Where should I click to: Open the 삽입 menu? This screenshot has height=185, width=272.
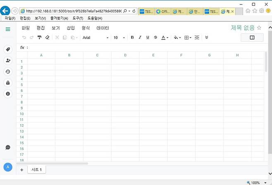[71, 28]
